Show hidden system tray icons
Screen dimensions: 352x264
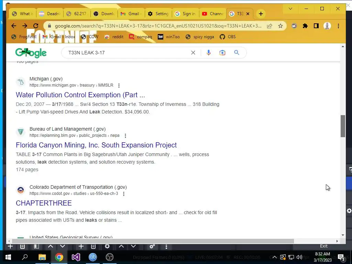point(275,257)
